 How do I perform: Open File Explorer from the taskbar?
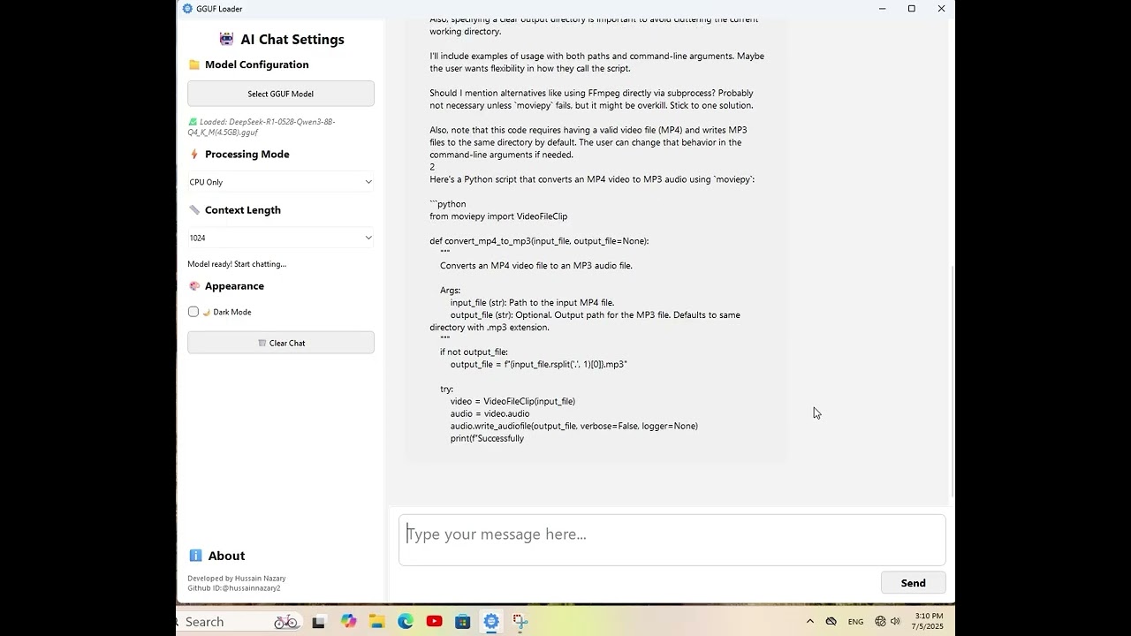(x=376, y=622)
